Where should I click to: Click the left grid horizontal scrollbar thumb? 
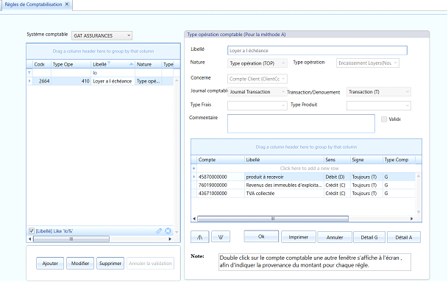tap(71, 239)
